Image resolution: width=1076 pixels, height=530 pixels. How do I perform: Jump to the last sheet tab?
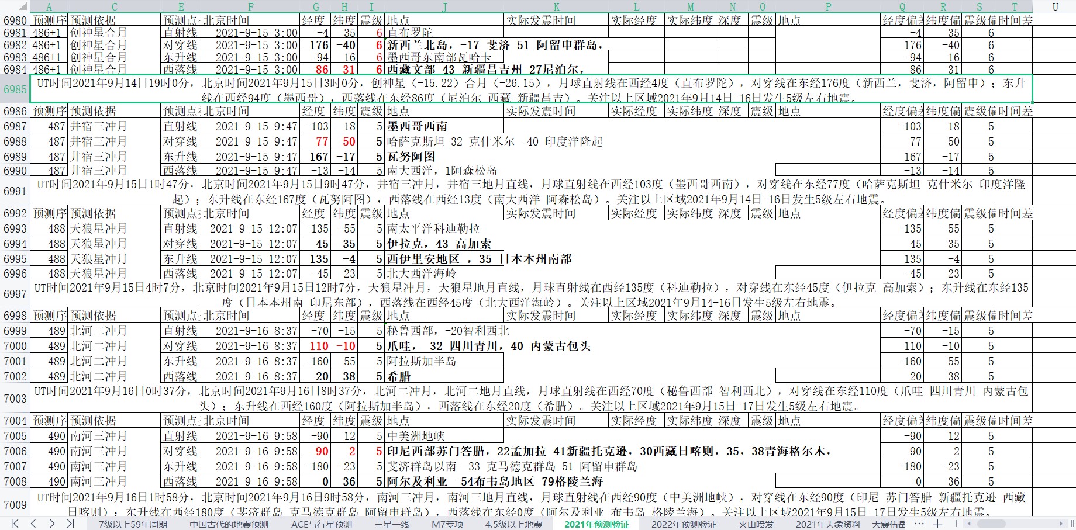click(70, 524)
